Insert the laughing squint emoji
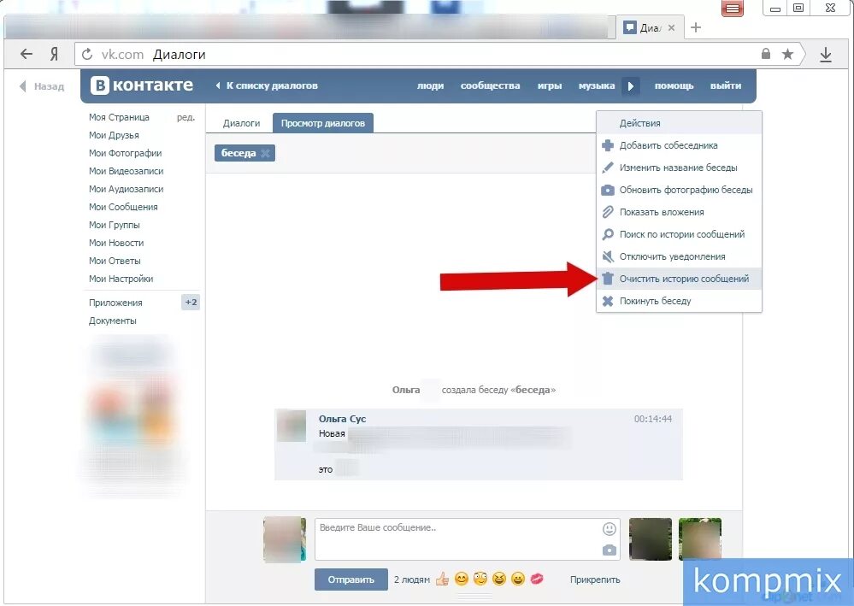 (x=499, y=579)
